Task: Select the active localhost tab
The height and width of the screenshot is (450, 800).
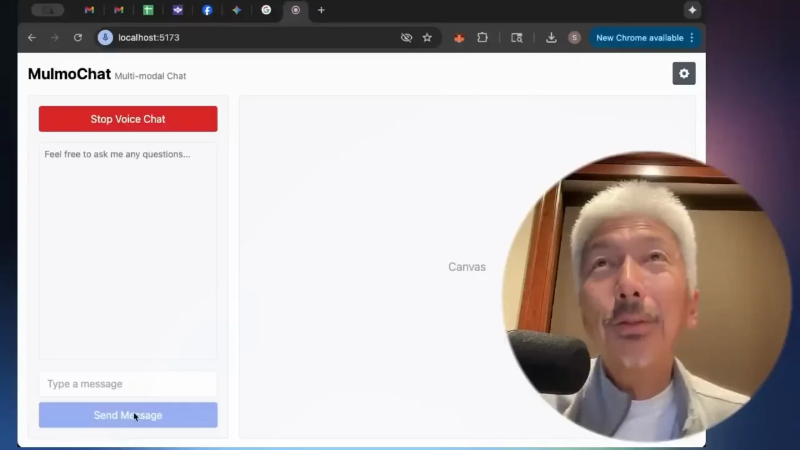Action: click(x=296, y=10)
